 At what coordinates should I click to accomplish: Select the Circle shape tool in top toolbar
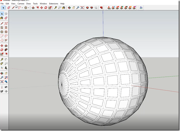(x=26, y=8)
